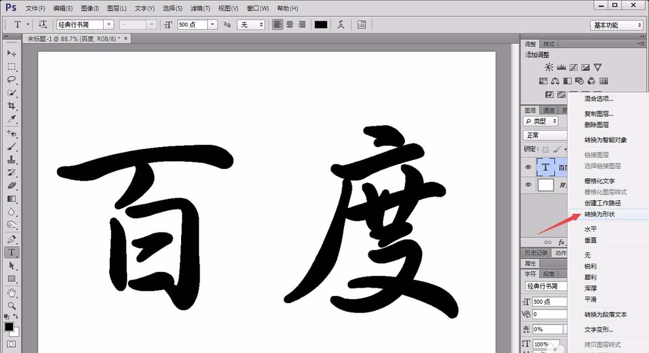Click the Levels adjustment icon

pos(561,67)
